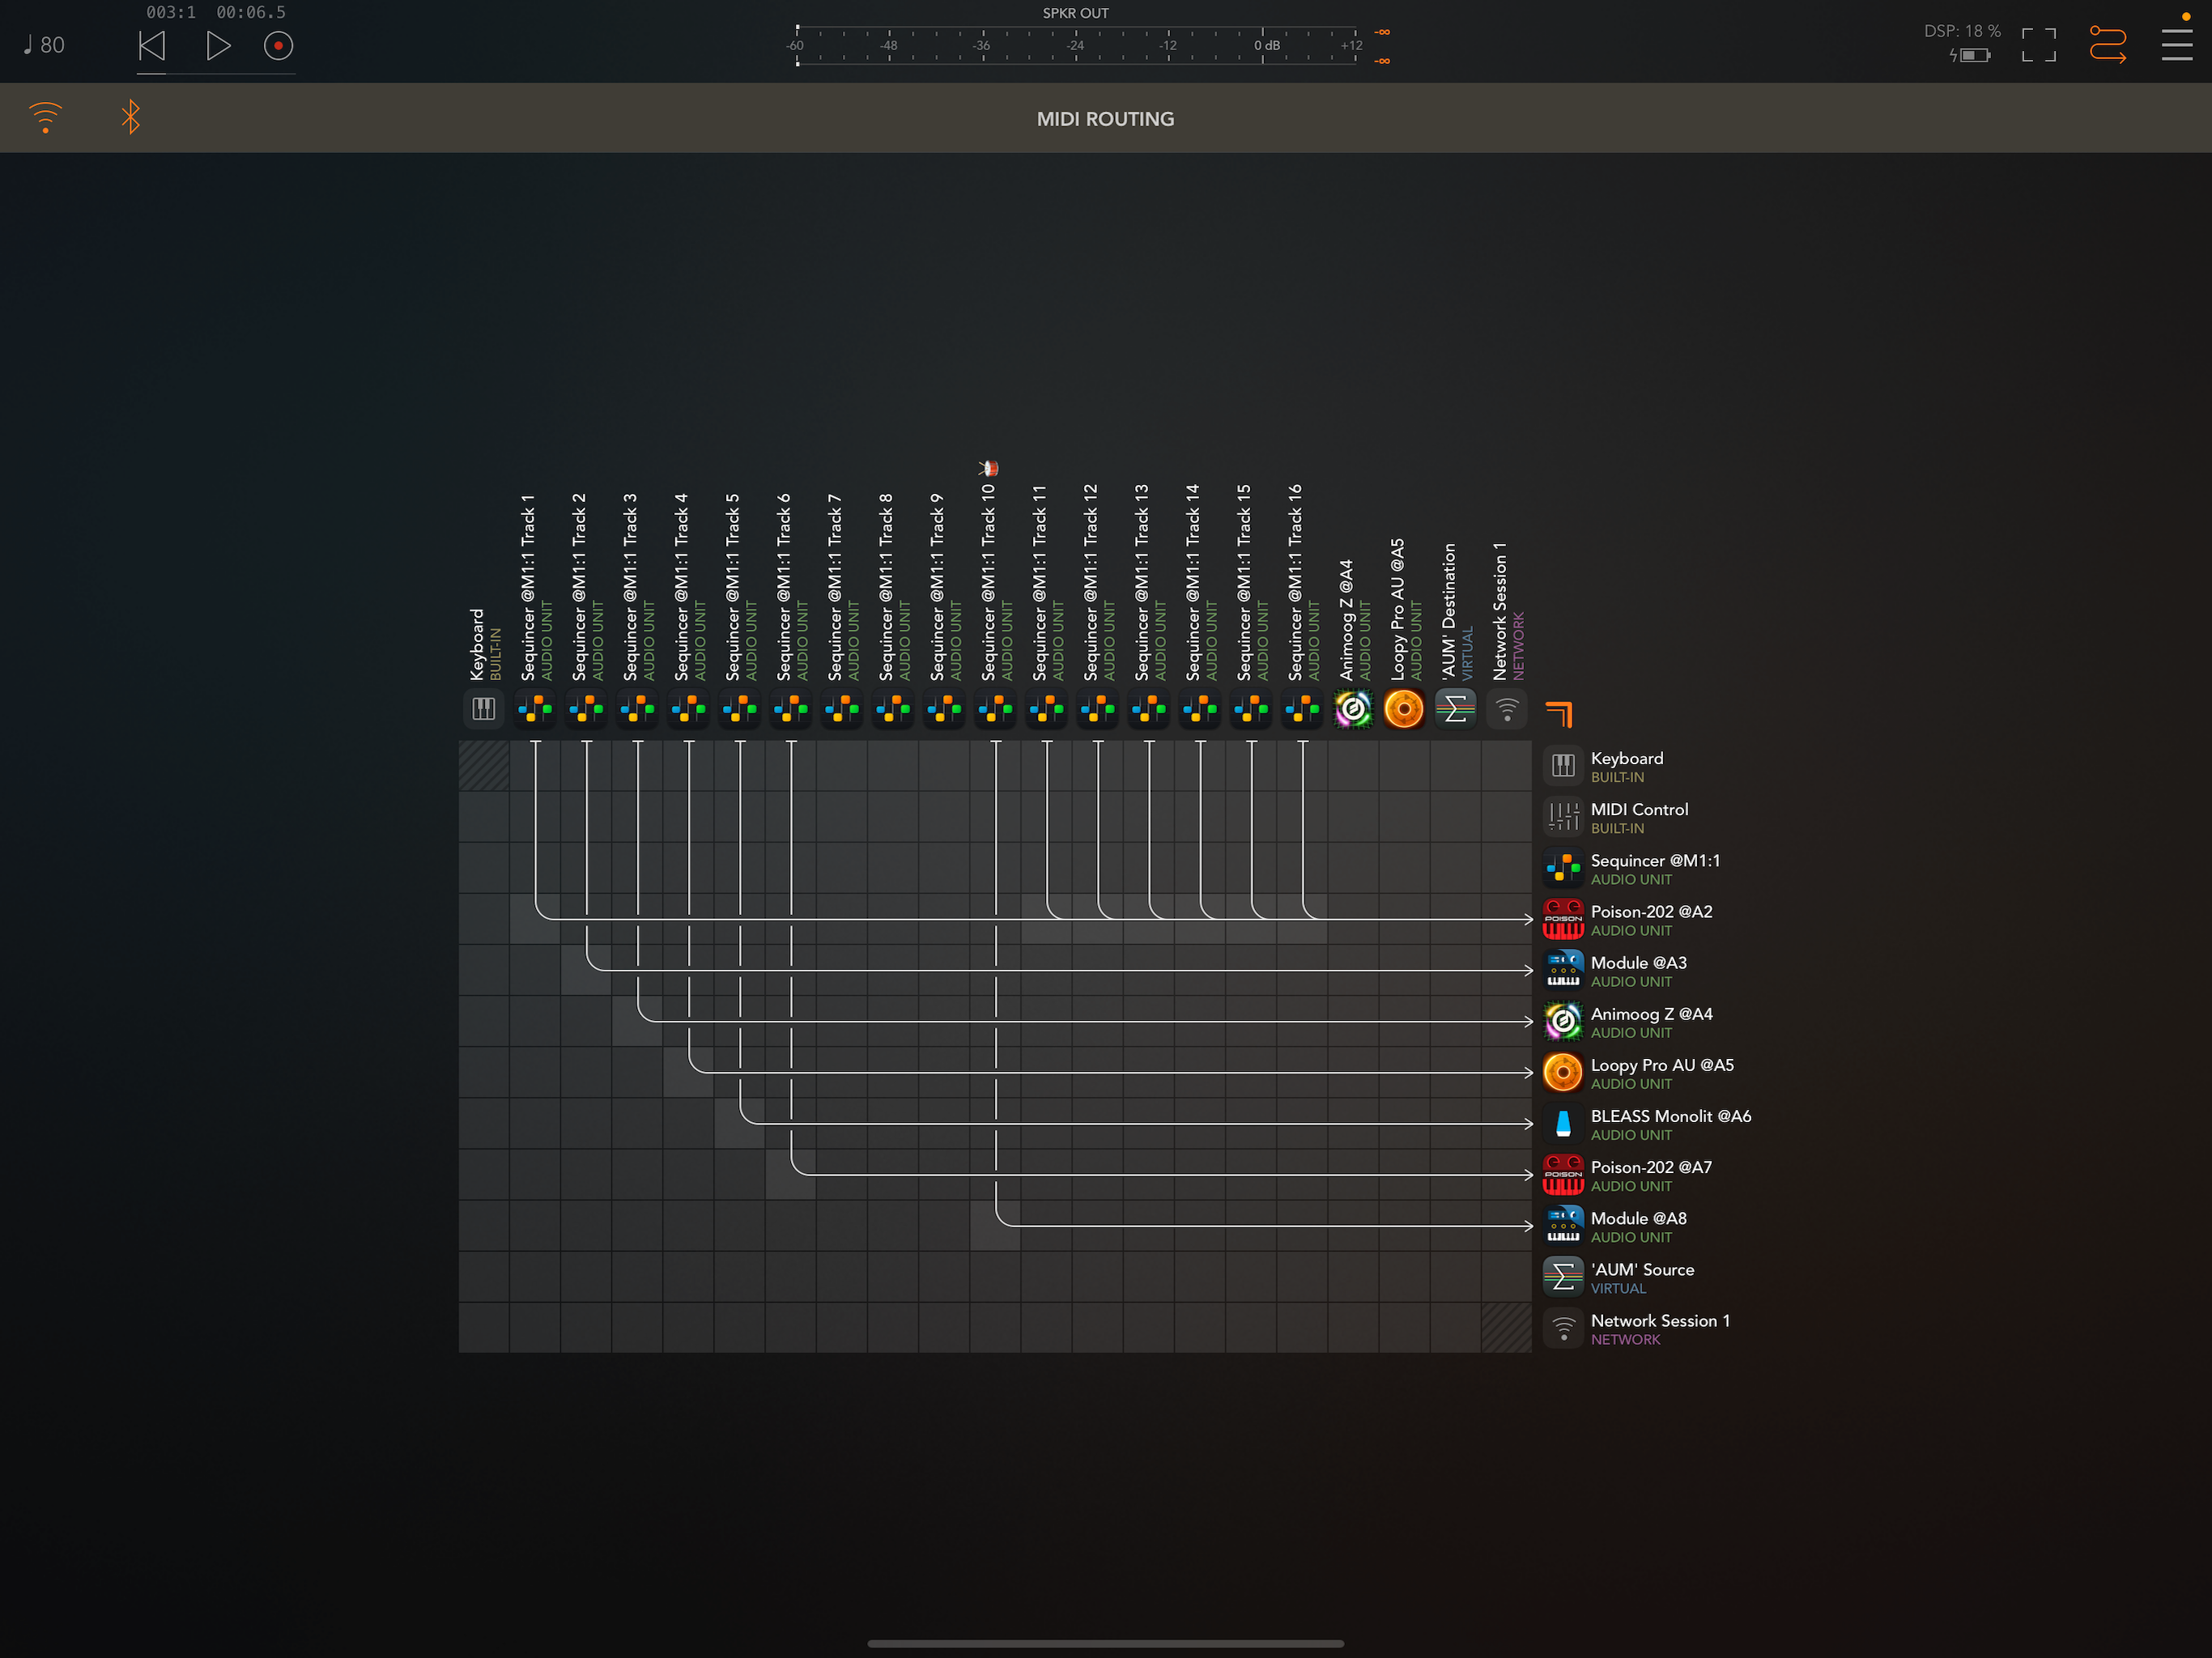This screenshot has height=1658, width=2212.
Task: Start recording with the record button
Action: point(278,46)
